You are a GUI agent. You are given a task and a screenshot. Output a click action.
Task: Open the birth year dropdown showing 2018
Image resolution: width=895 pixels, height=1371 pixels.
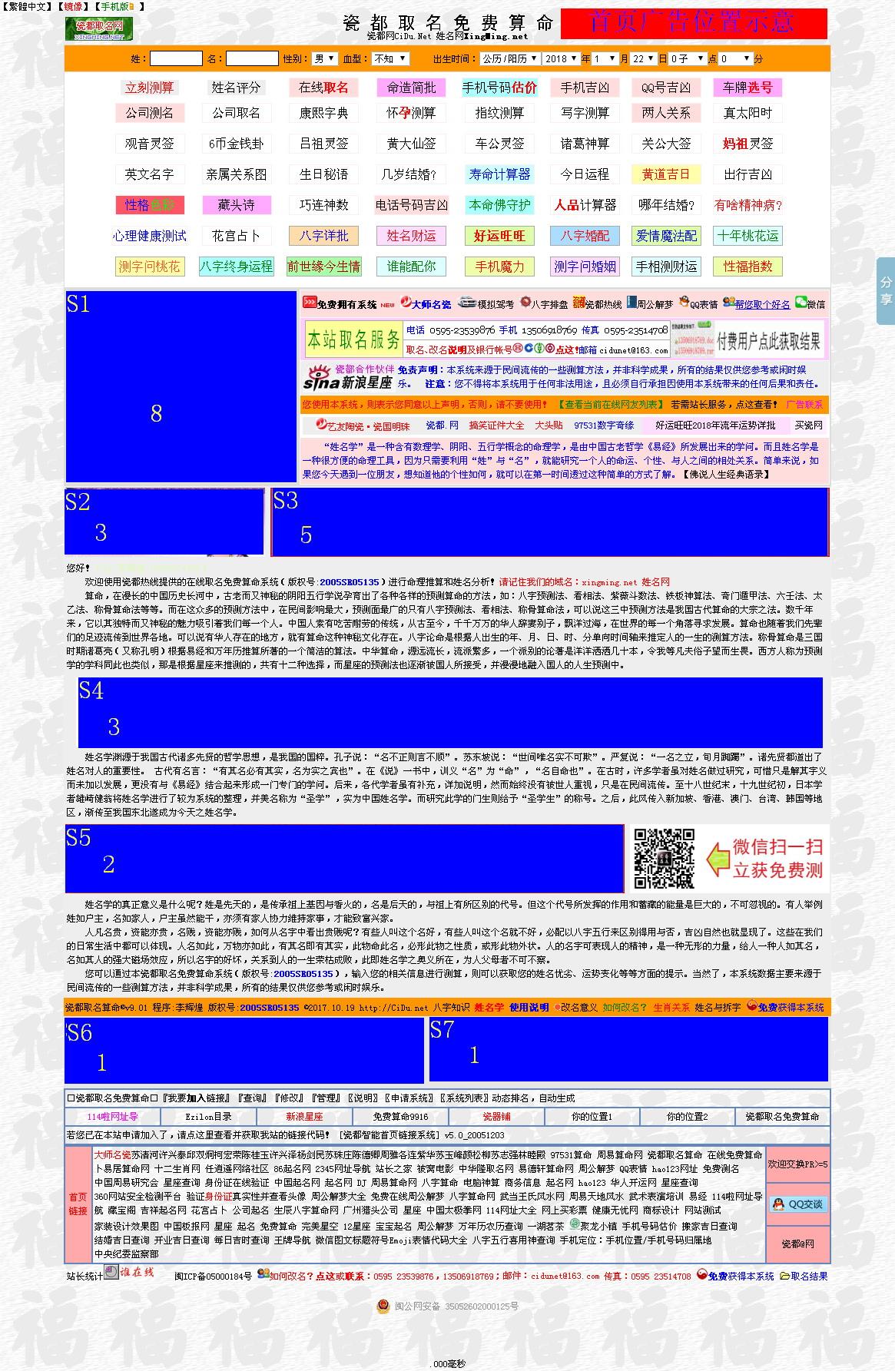click(x=562, y=58)
